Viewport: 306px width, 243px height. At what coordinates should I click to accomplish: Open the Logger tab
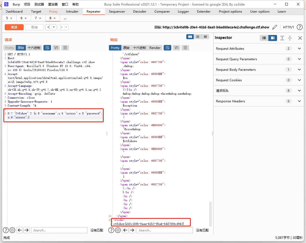pos(183,12)
